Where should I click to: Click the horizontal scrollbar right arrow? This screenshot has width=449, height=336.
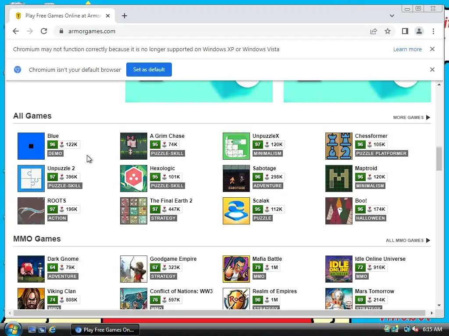pyautogui.click(x=431, y=313)
